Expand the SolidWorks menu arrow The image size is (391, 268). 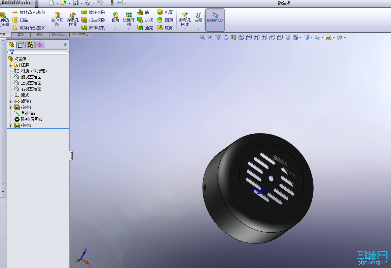coord(36,3)
